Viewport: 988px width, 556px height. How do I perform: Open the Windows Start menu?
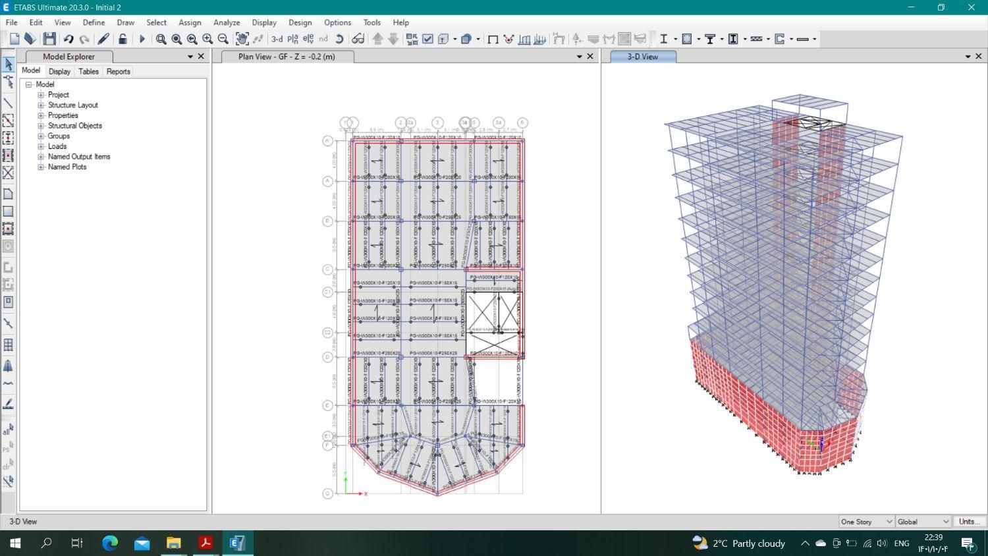15,543
